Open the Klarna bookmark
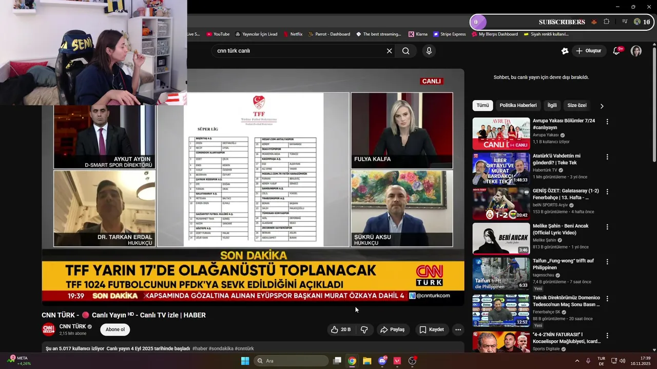 tap(418, 34)
